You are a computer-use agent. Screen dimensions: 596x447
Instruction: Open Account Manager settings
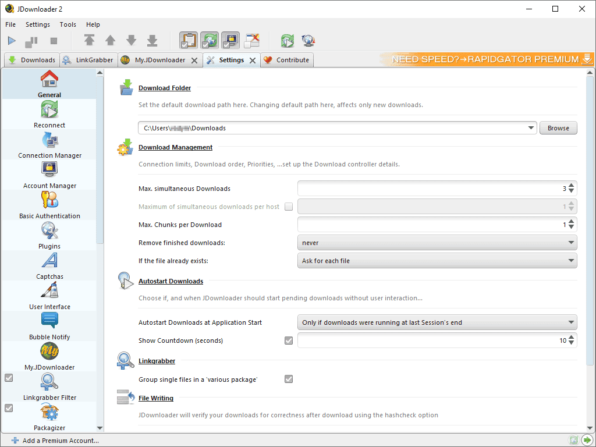pos(49,175)
